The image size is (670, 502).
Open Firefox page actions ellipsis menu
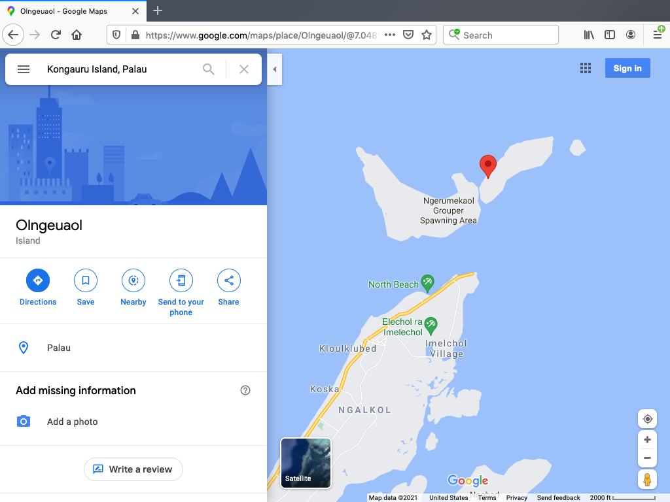[x=390, y=35]
